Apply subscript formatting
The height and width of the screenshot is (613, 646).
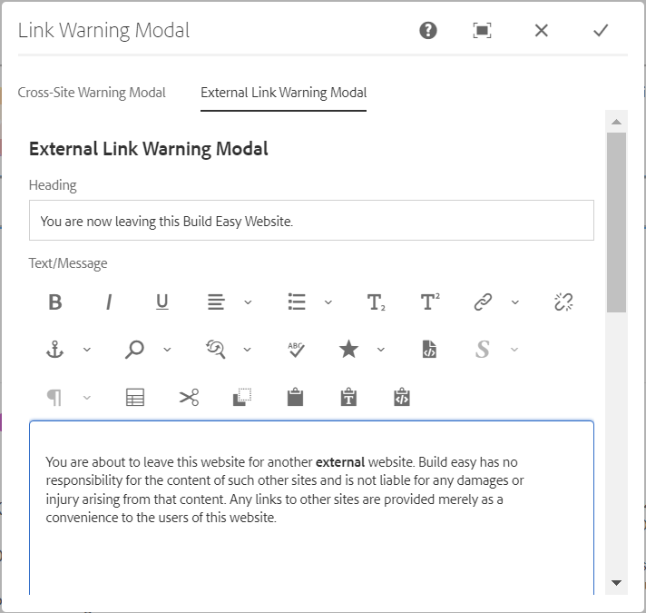click(x=377, y=302)
